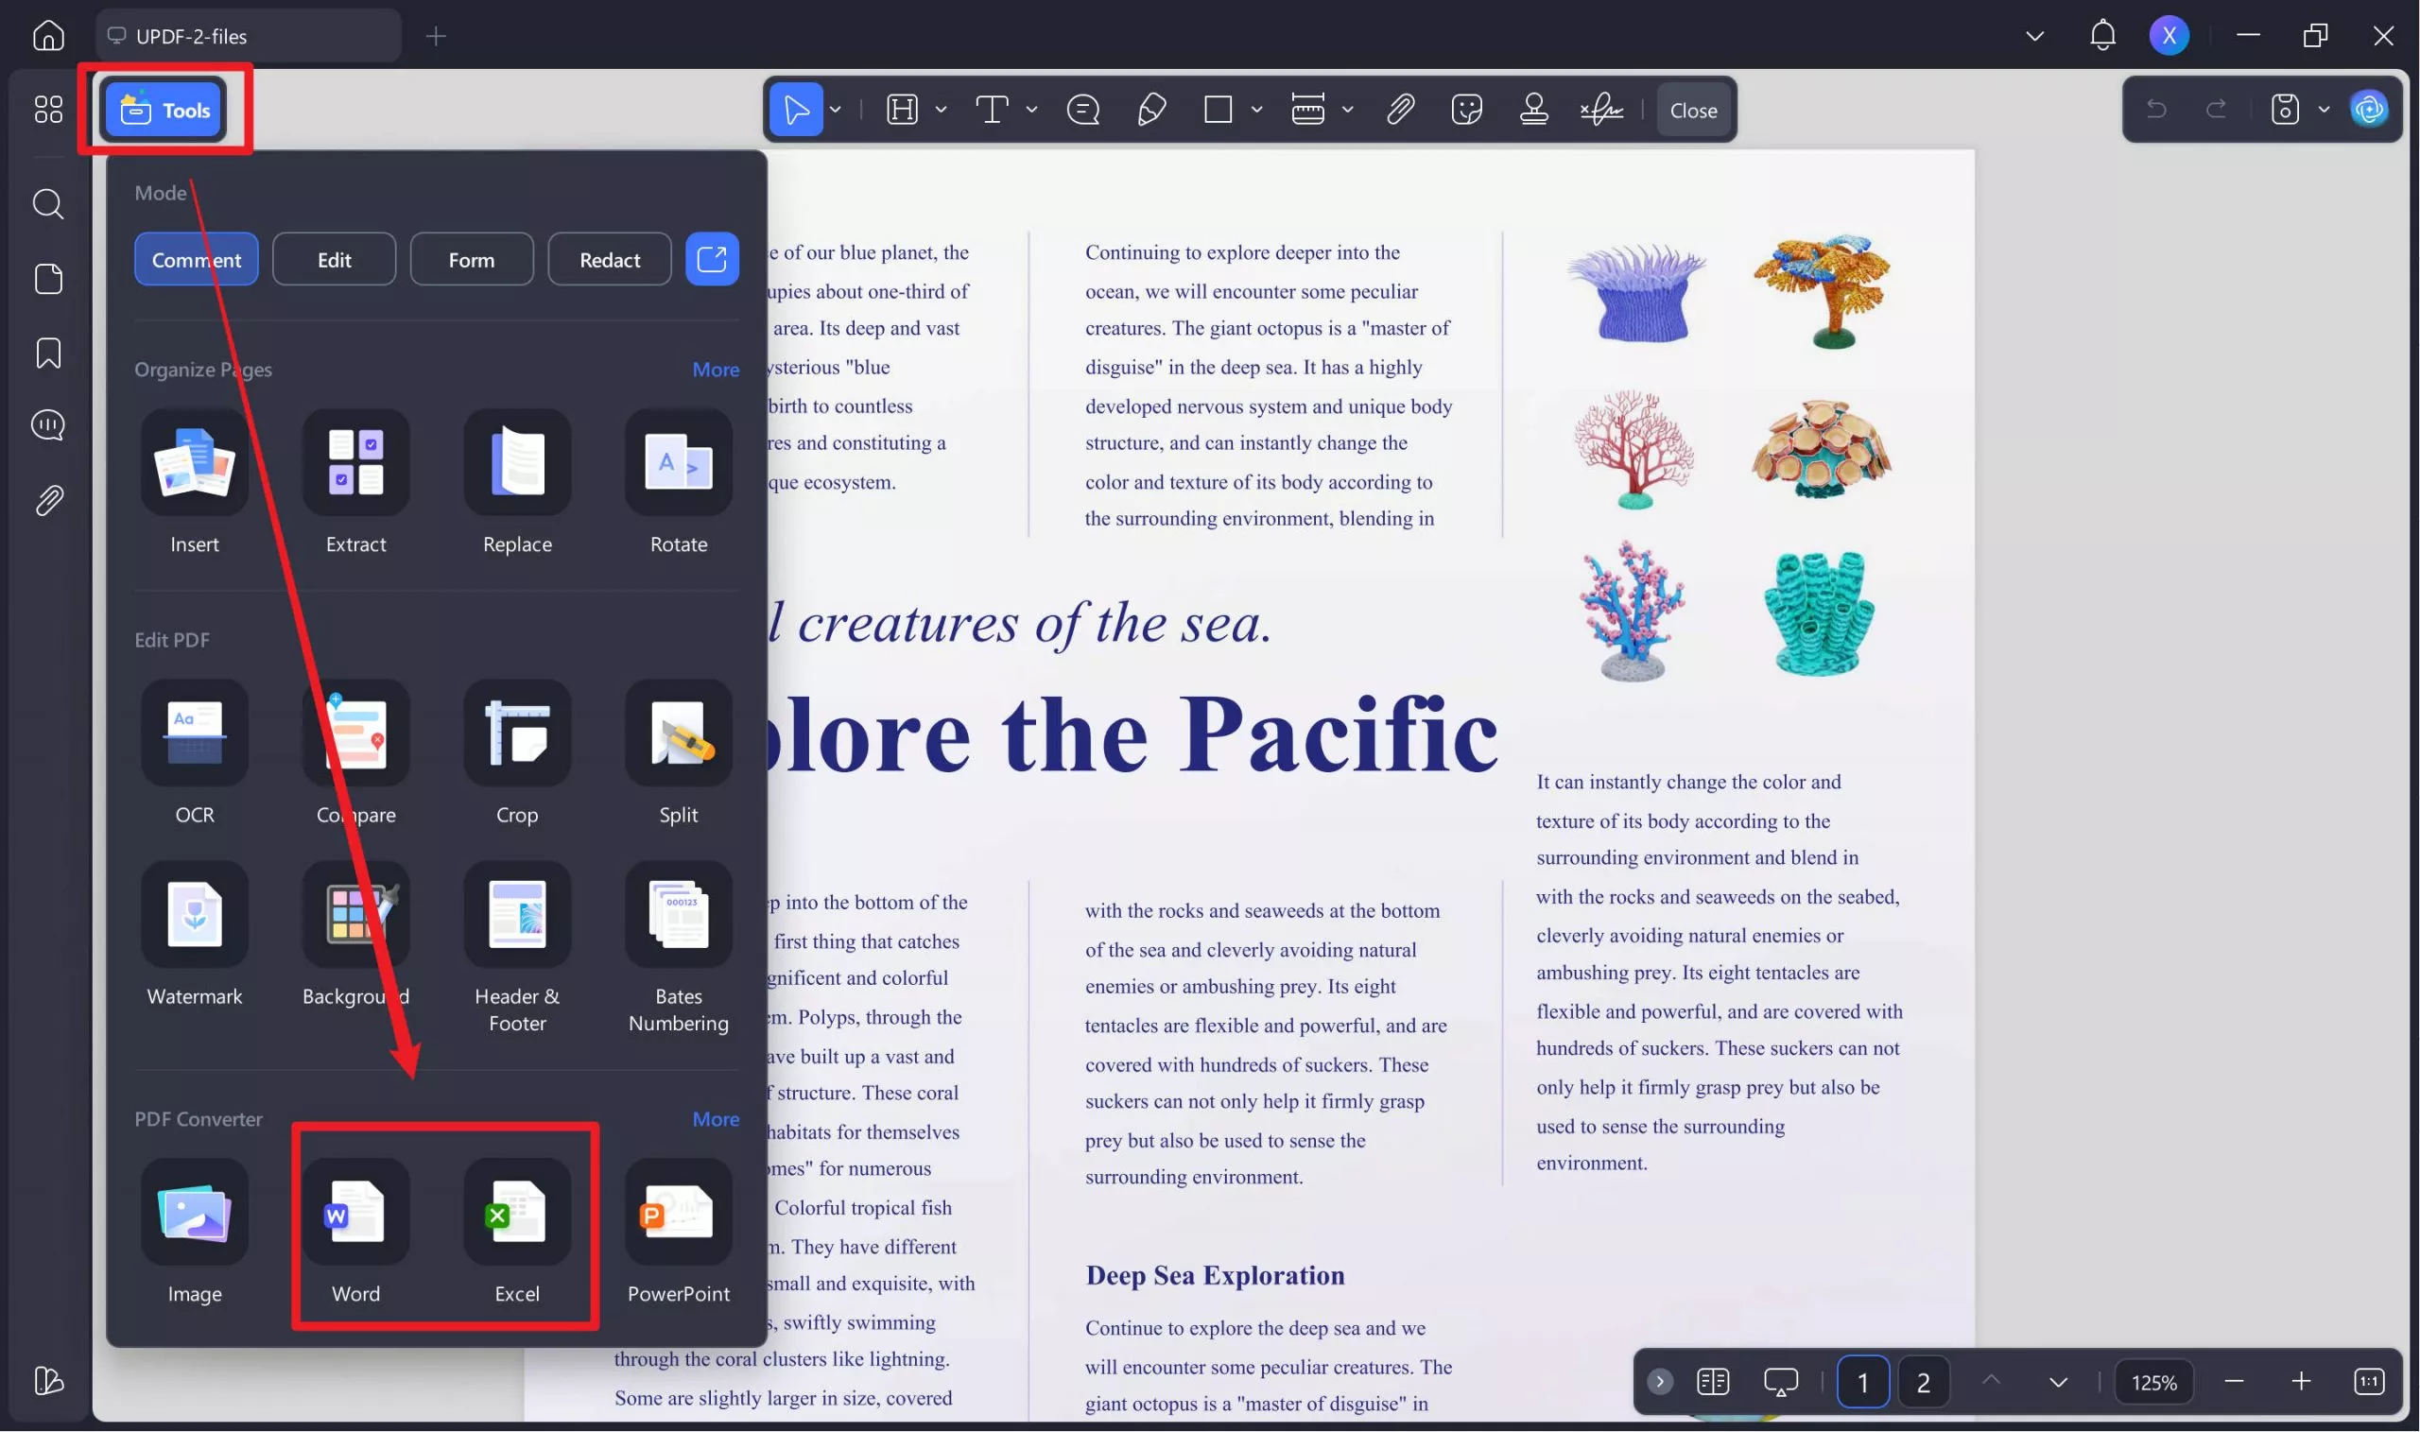Click the attachment paperclip in toolbar
Viewport: 2420px width, 1432px height.
click(x=1400, y=110)
